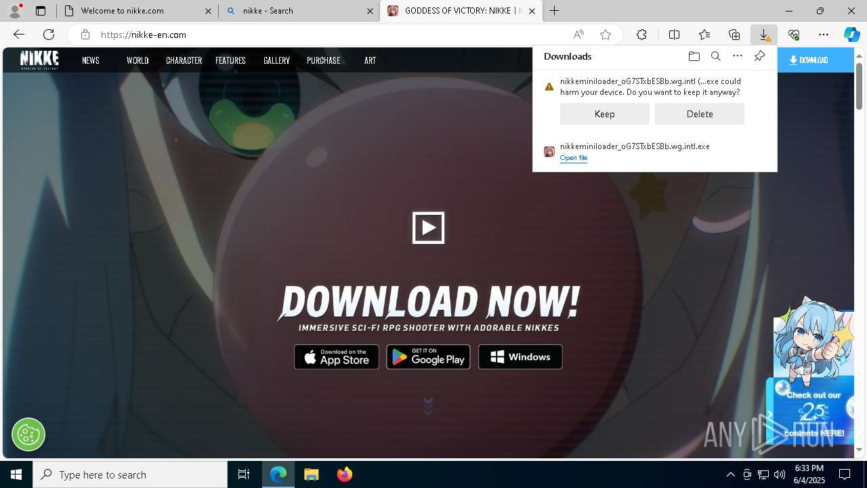Open the Windows Start menu
The width and height of the screenshot is (867, 488).
(16, 474)
